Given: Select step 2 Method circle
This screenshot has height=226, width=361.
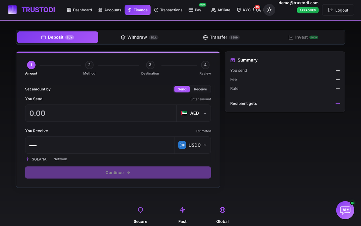Looking at the screenshot, I should 89,65.
